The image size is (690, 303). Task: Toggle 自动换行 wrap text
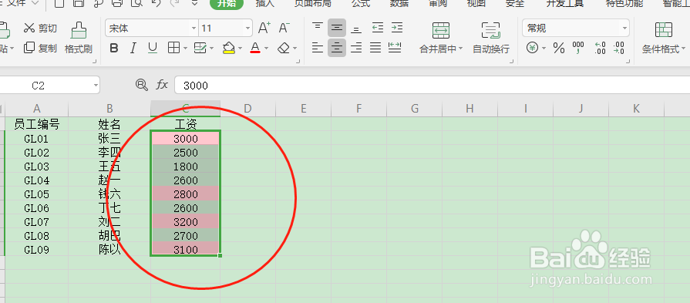click(490, 38)
